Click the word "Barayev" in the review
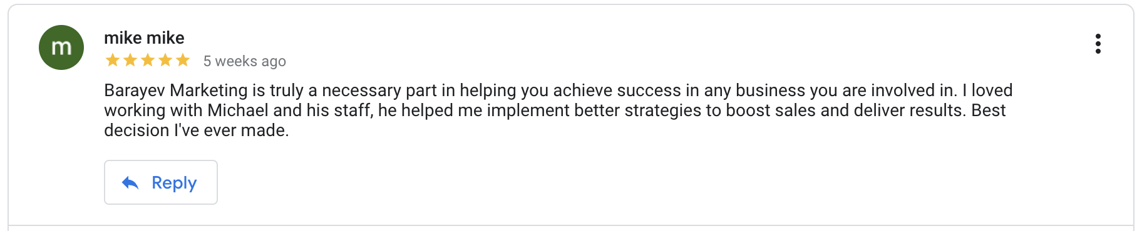This screenshot has width=1137, height=231. point(135,91)
